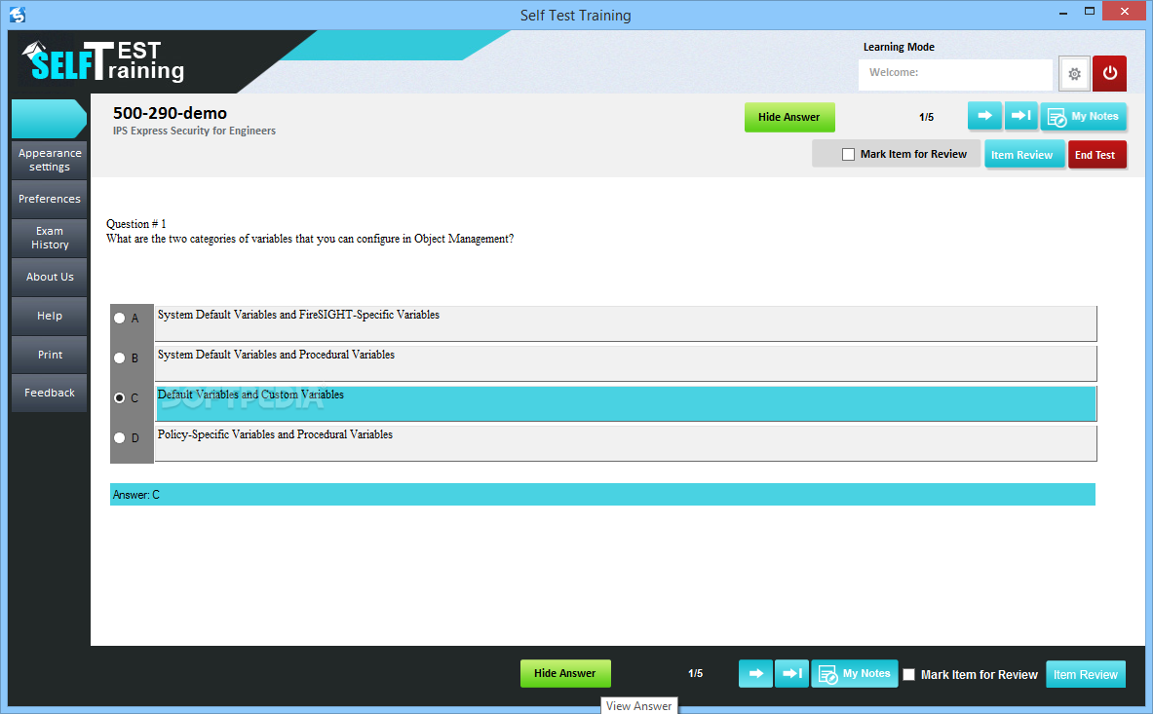Open Preferences in sidebar
This screenshot has width=1153, height=714.
[50, 199]
